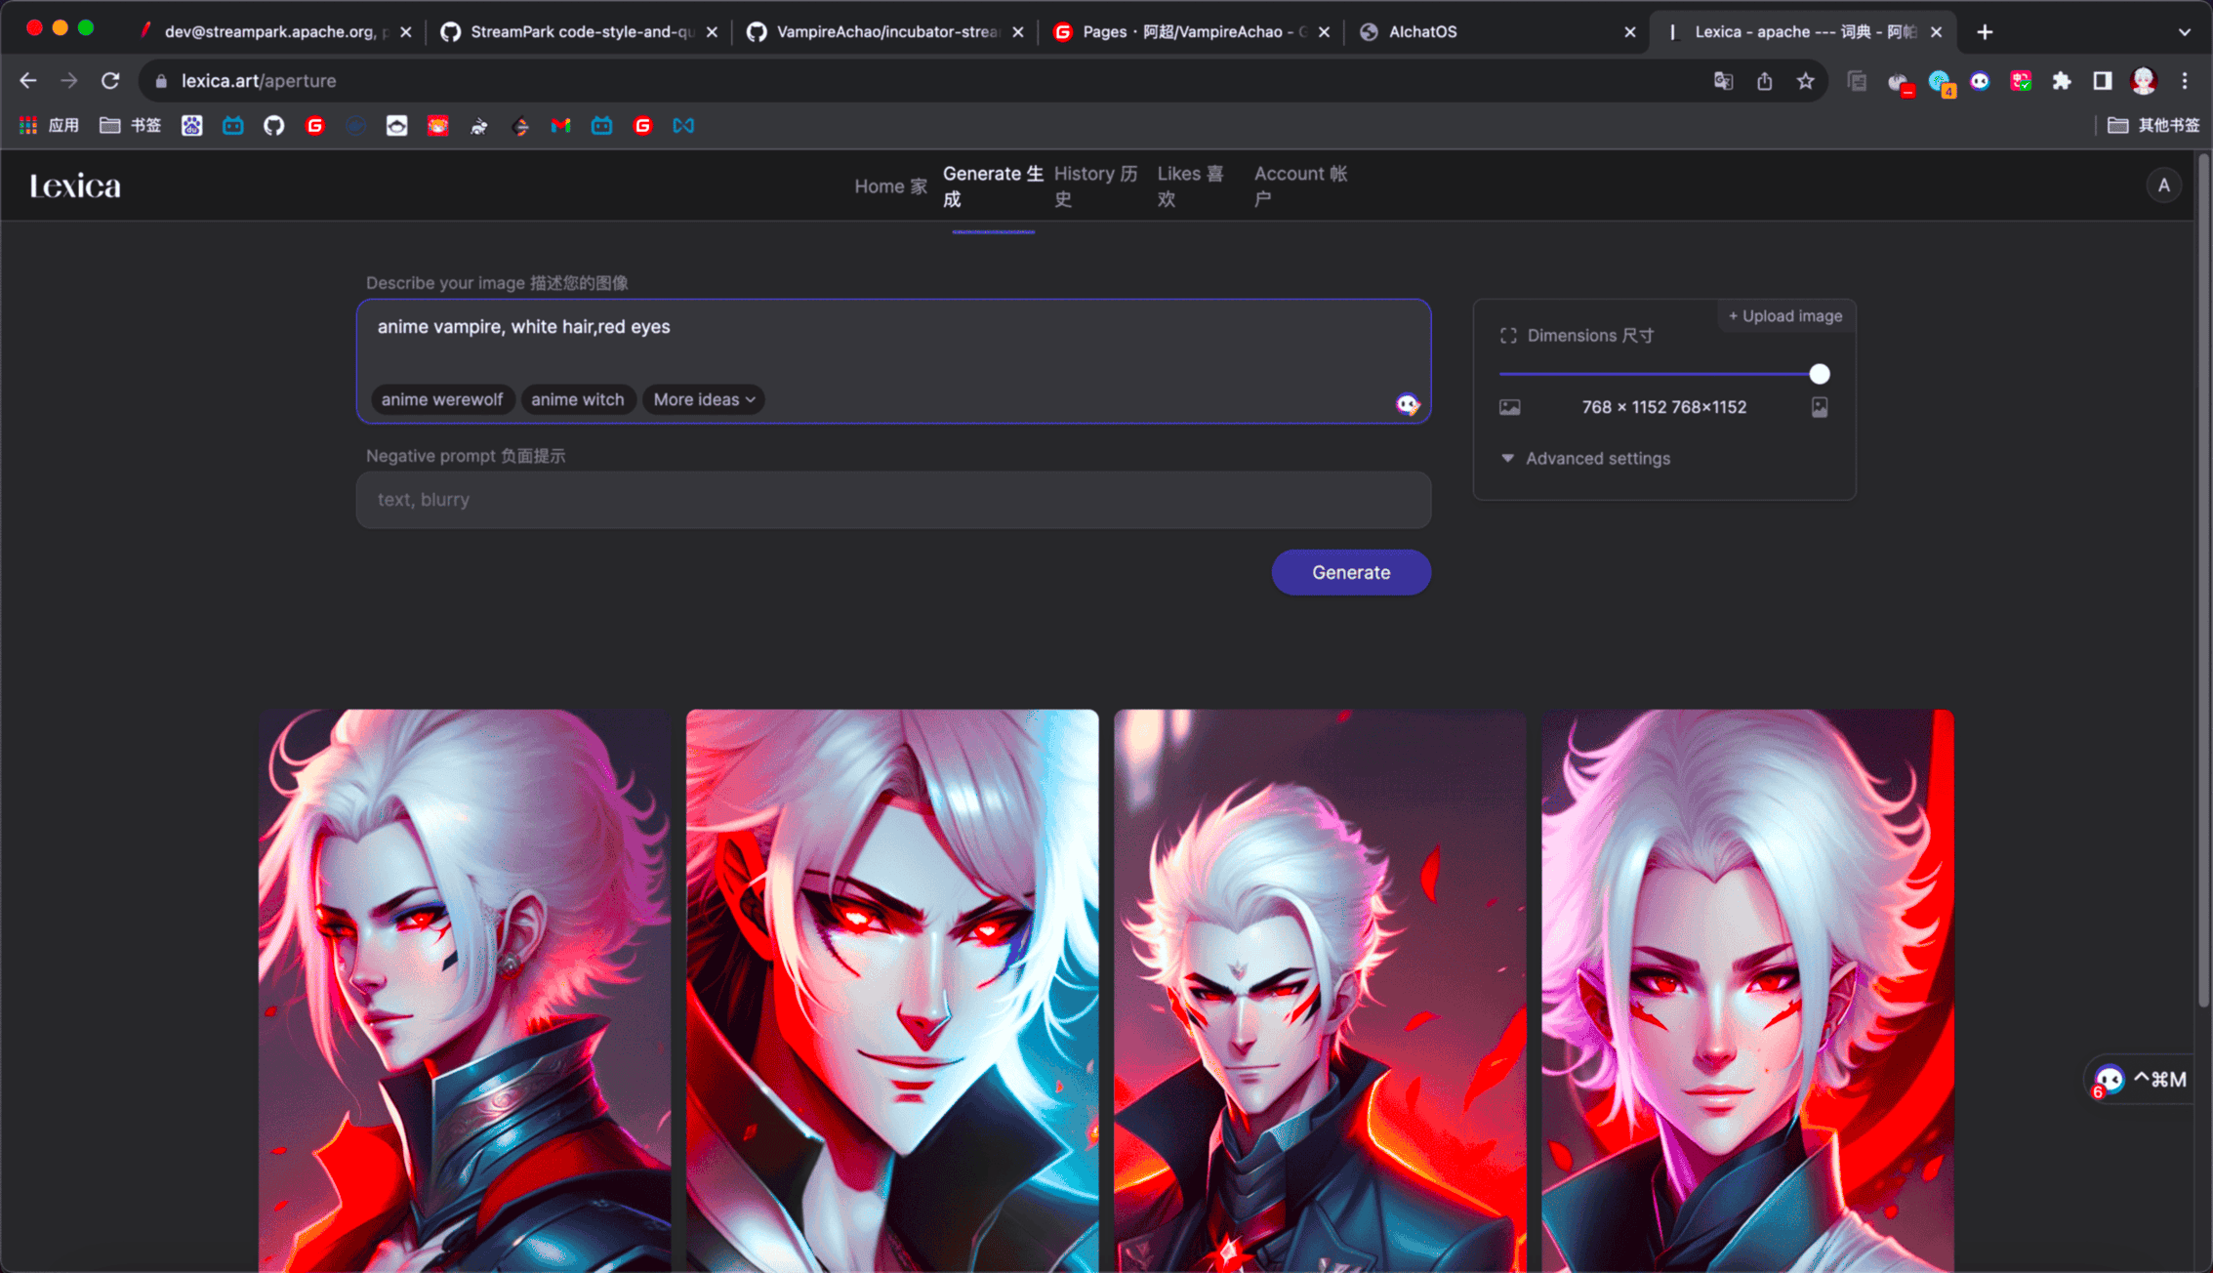Open the Likes tab
The image size is (2213, 1273).
1189,185
